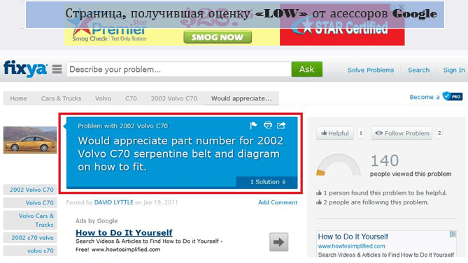Image resolution: width=468 pixels, height=263 pixels.
Task: Click the follow count badge 2
Action: point(439,133)
